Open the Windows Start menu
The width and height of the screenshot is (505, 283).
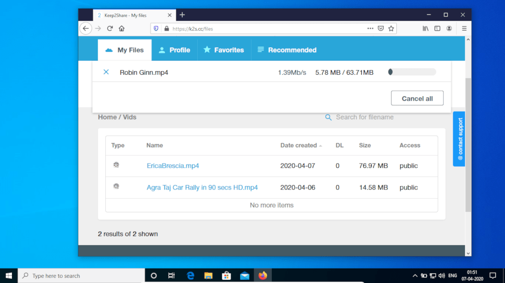coord(9,276)
